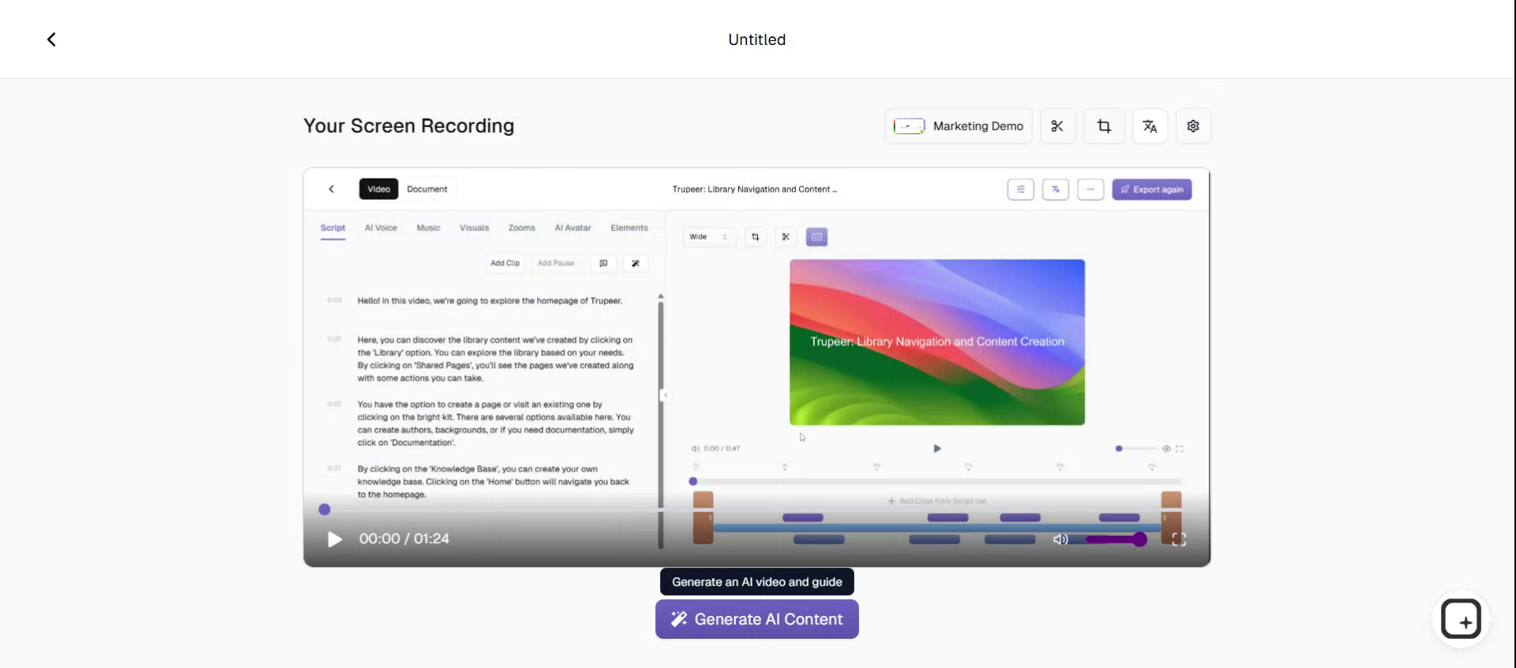The width and height of the screenshot is (1516, 668).
Task: In the recording, open the AI Voice tab
Action: [x=381, y=228]
